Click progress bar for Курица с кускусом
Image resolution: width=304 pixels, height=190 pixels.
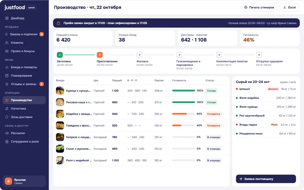pos(183,91)
